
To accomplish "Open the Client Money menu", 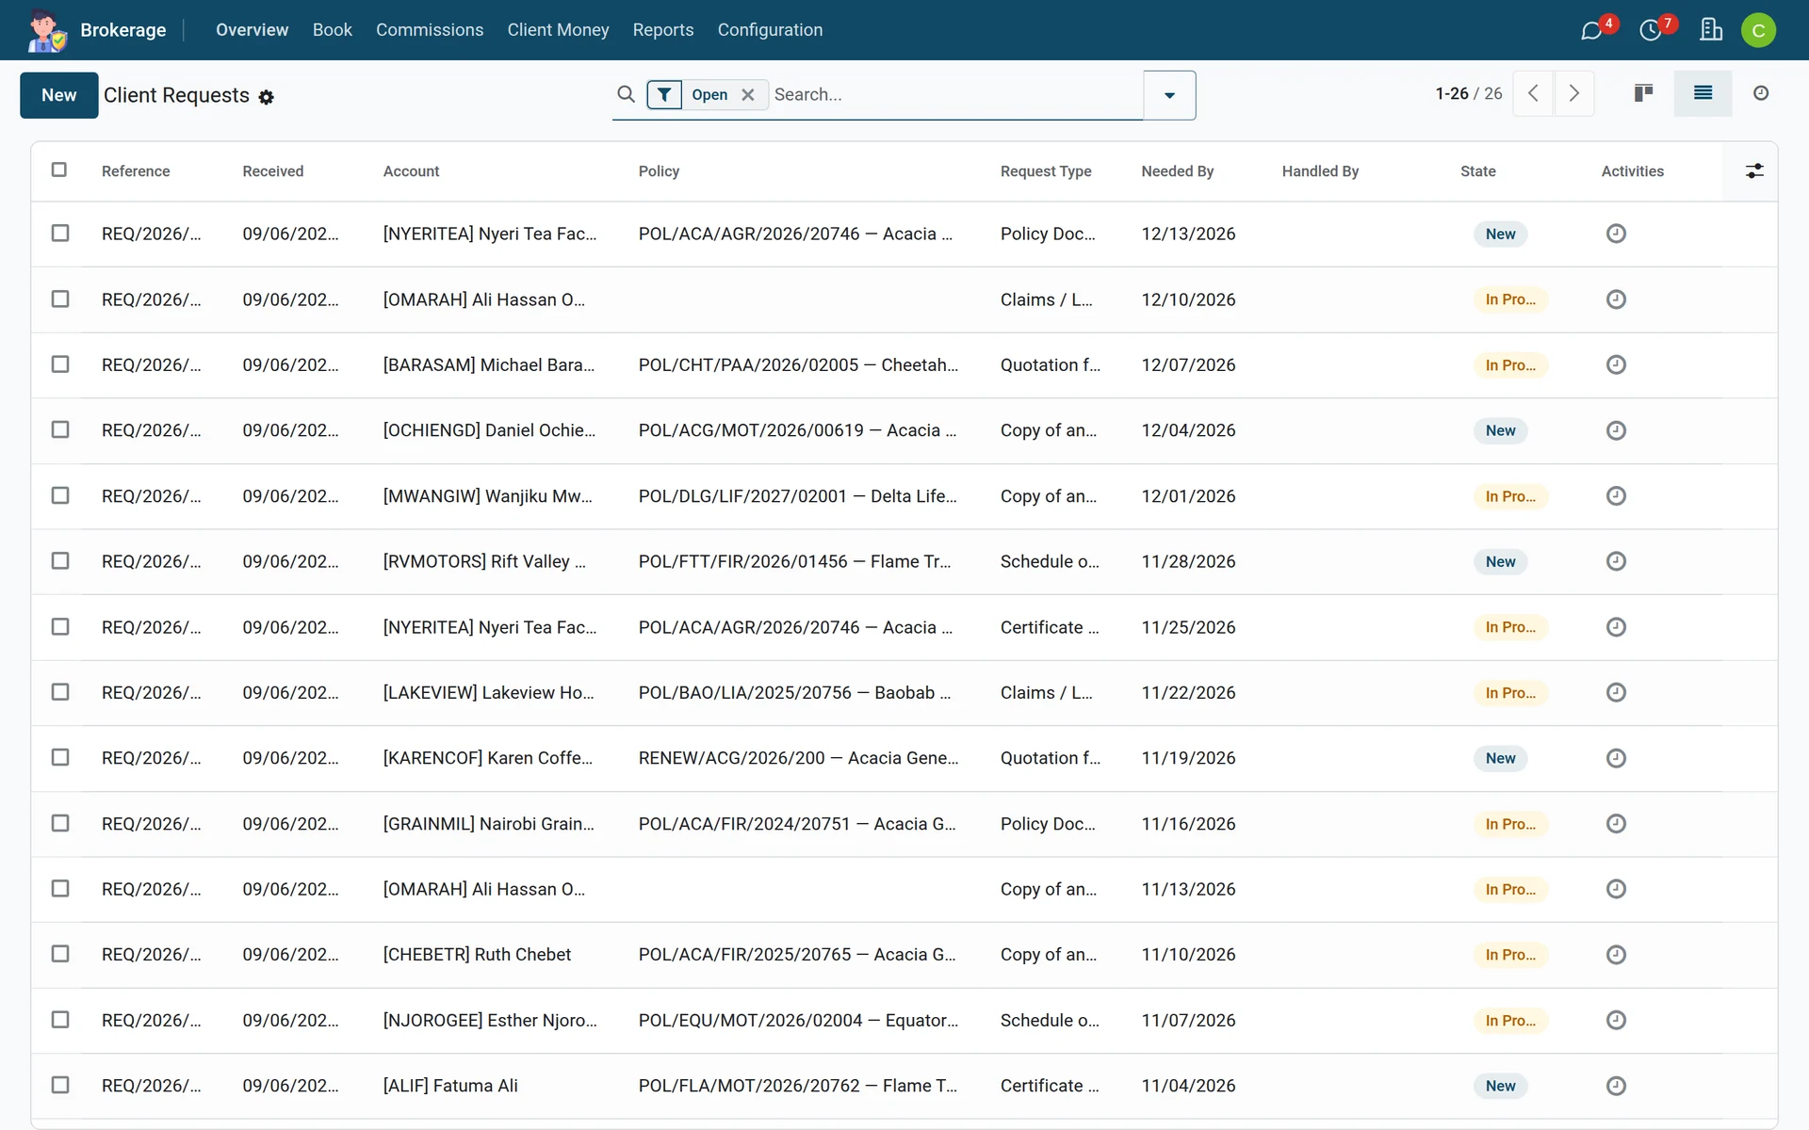I will click(558, 30).
